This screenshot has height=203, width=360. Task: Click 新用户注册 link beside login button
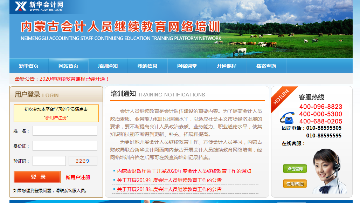(x=78, y=177)
